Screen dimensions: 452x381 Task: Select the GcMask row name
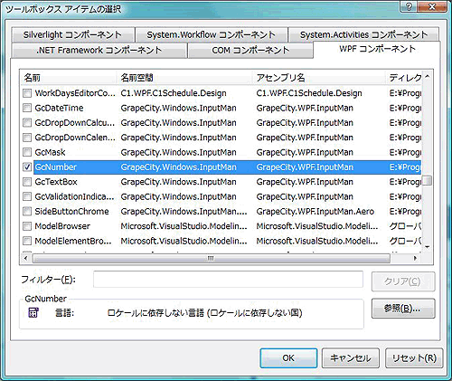(50, 152)
